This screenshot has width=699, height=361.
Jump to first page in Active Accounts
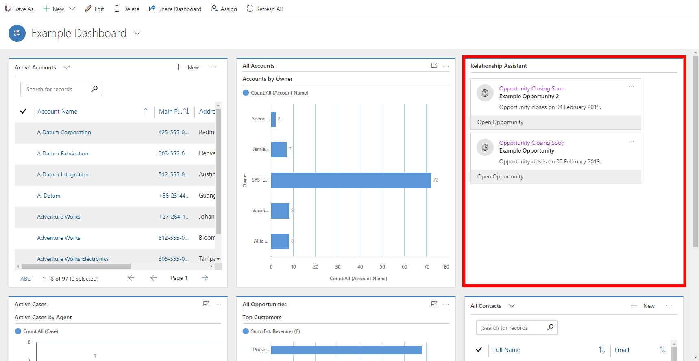(x=131, y=278)
